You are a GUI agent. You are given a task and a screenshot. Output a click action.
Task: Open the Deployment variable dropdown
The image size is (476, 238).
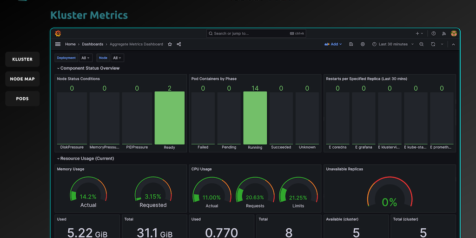85,58
